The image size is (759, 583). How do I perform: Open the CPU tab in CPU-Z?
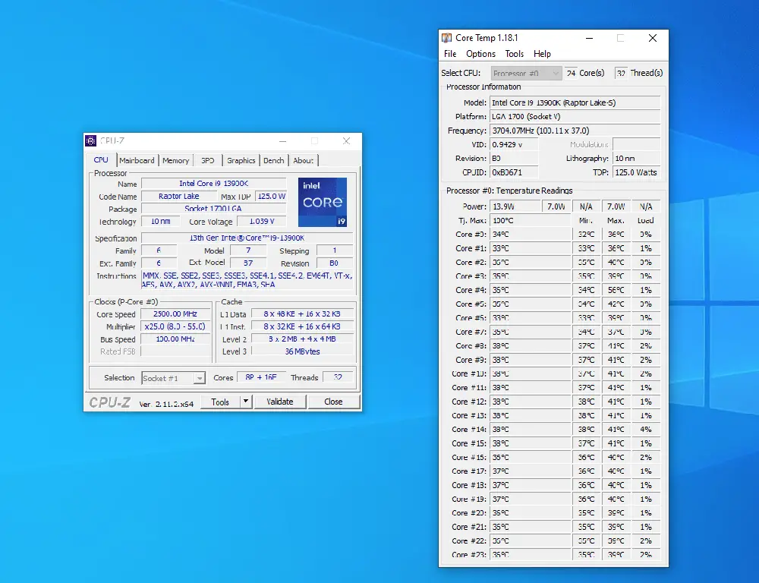[101, 159]
